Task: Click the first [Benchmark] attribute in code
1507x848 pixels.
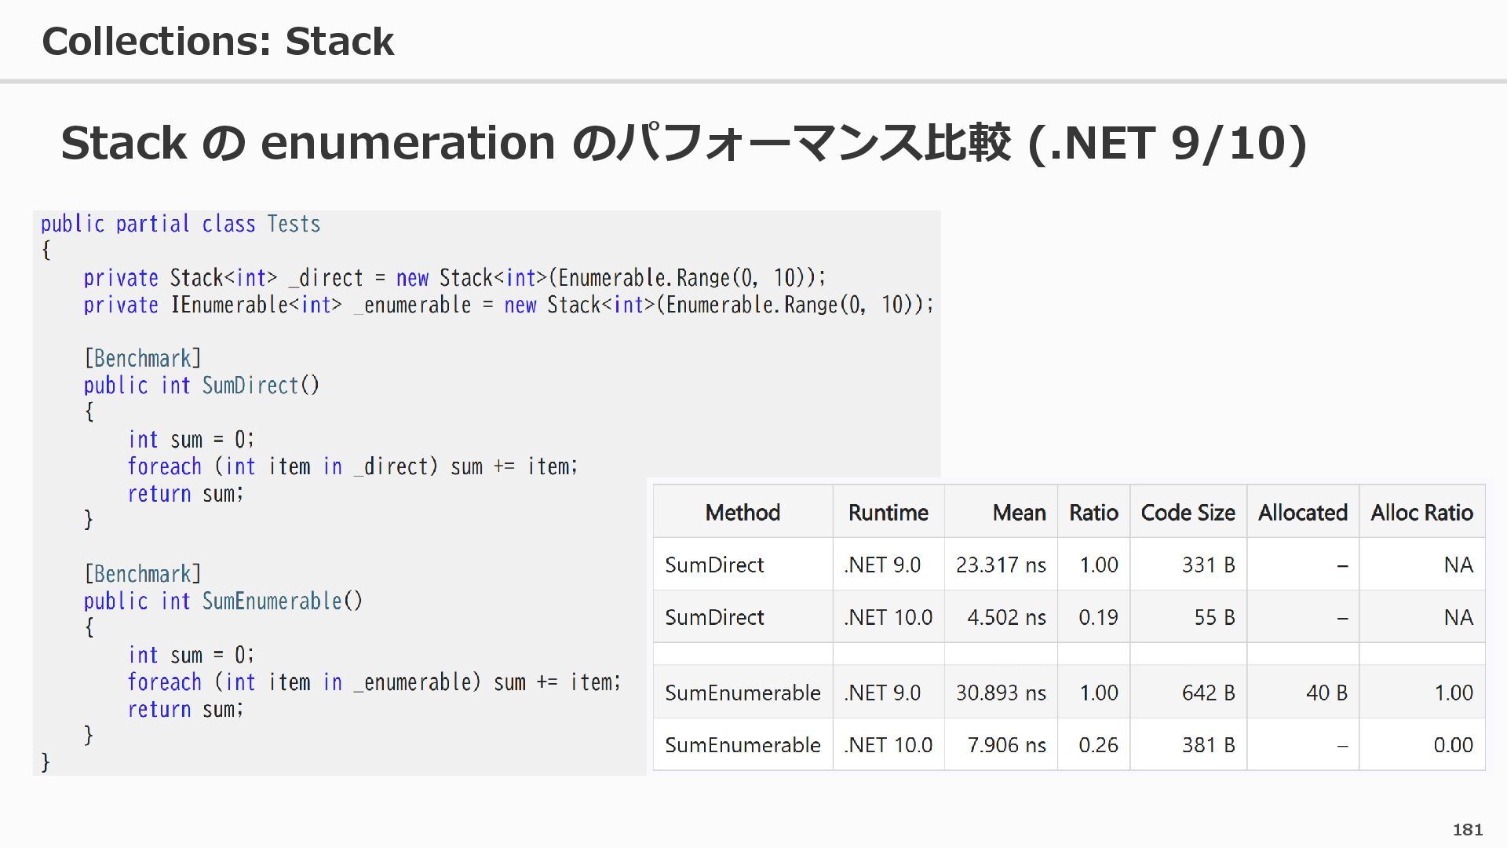Action: (142, 359)
